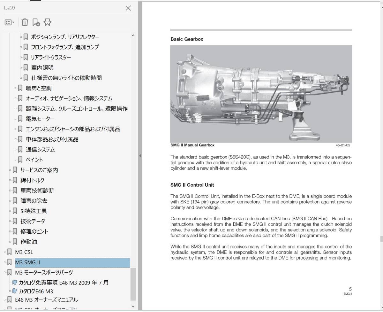
Task: Click the SMG II Manual Gearbox caption
Action: pyautogui.click(x=192, y=145)
